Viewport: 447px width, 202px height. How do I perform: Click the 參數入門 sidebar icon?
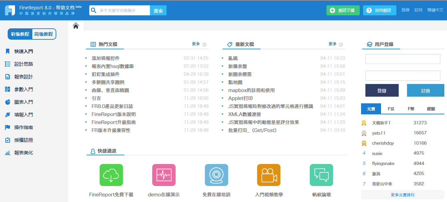click(8, 89)
